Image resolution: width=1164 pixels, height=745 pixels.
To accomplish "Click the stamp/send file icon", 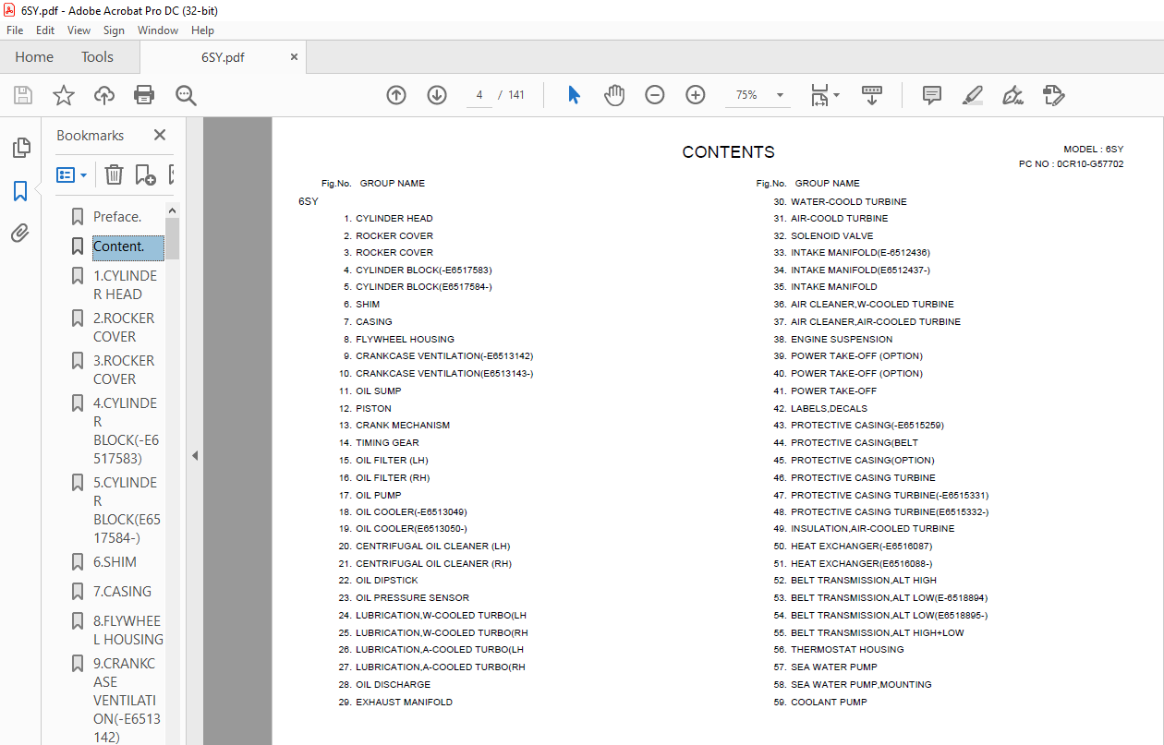I will point(1054,95).
